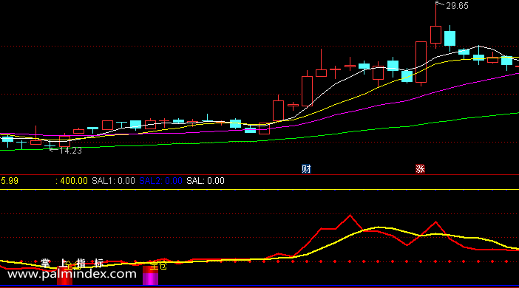
Task: Click the red 涨 marker icon
Action: [x=420, y=169]
